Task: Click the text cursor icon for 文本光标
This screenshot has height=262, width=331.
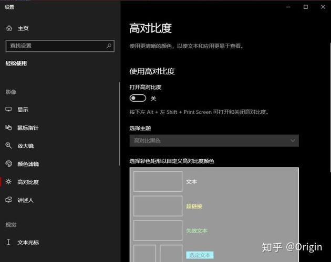Action: click(8, 242)
